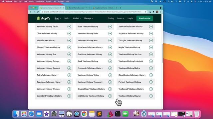Image resolution: width=213 pixels, height=119 pixels.
Task: Open Notes app from the dock
Action: tap(92, 114)
